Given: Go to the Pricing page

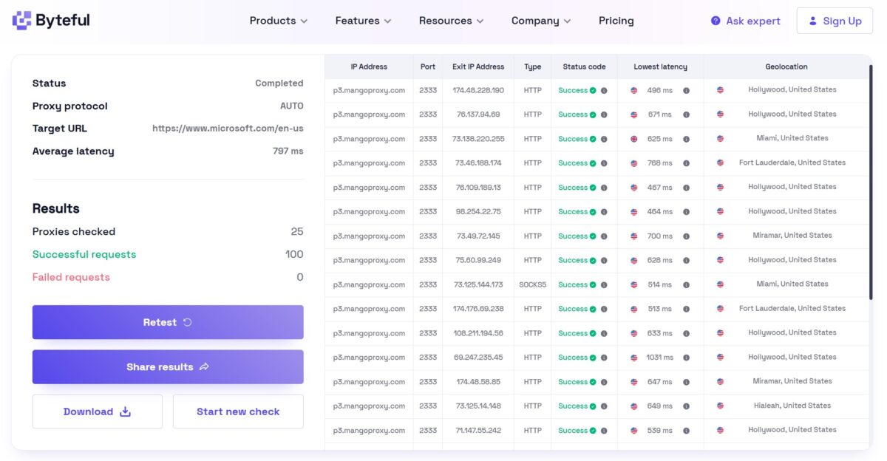Looking at the screenshot, I should [x=616, y=21].
